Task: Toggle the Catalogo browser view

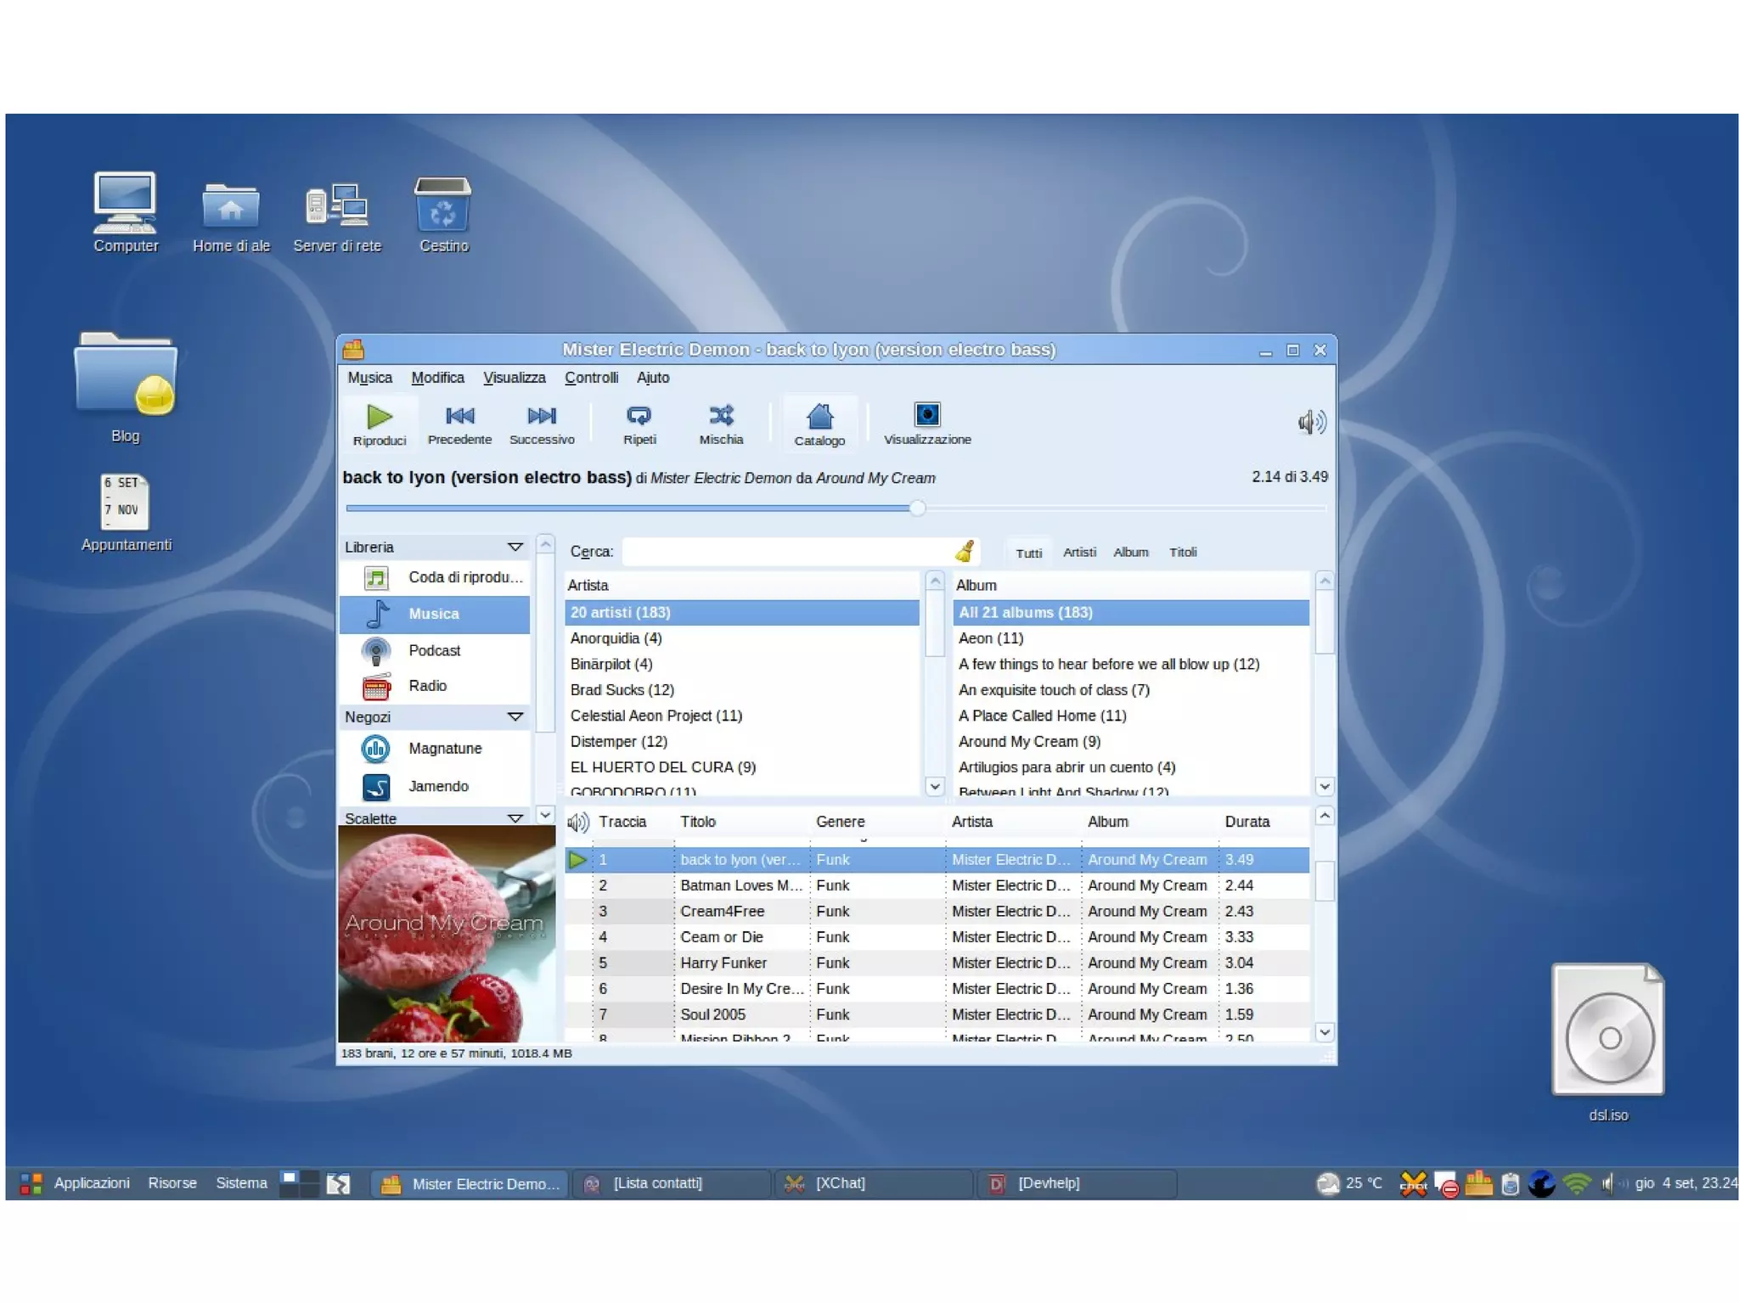Action: (x=819, y=423)
